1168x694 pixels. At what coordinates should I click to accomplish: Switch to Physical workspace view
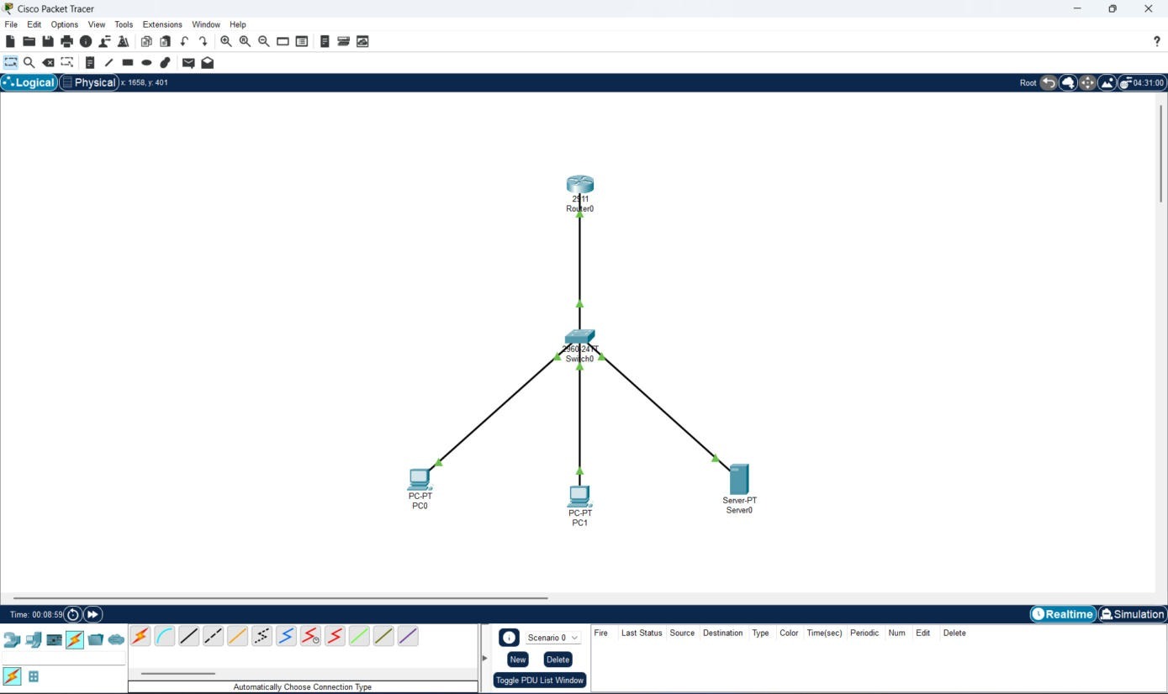(89, 82)
